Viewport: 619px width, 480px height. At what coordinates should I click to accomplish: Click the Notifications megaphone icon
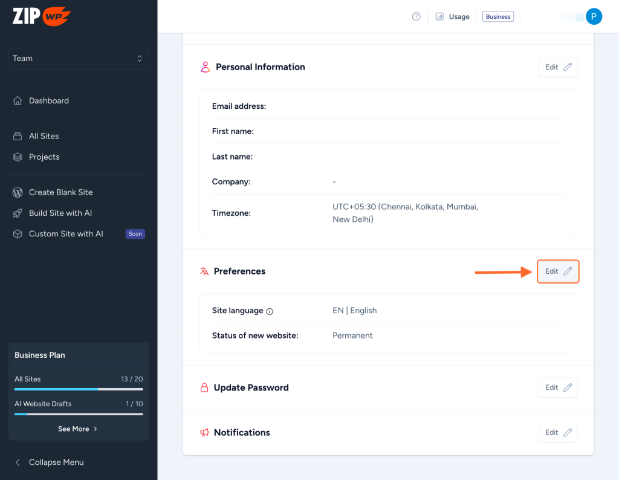(x=204, y=433)
